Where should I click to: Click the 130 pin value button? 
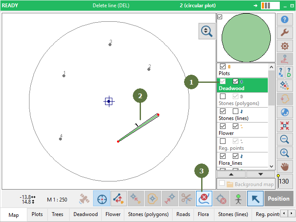[284, 181]
